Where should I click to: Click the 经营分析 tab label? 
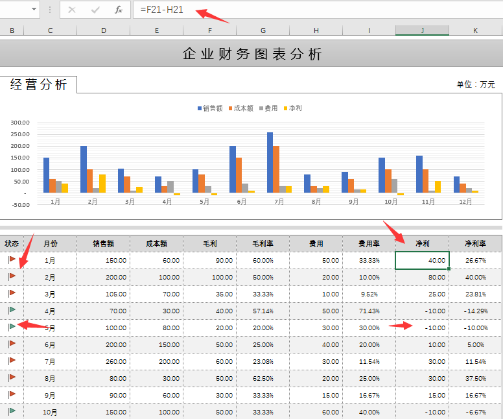[x=38, y=84]
